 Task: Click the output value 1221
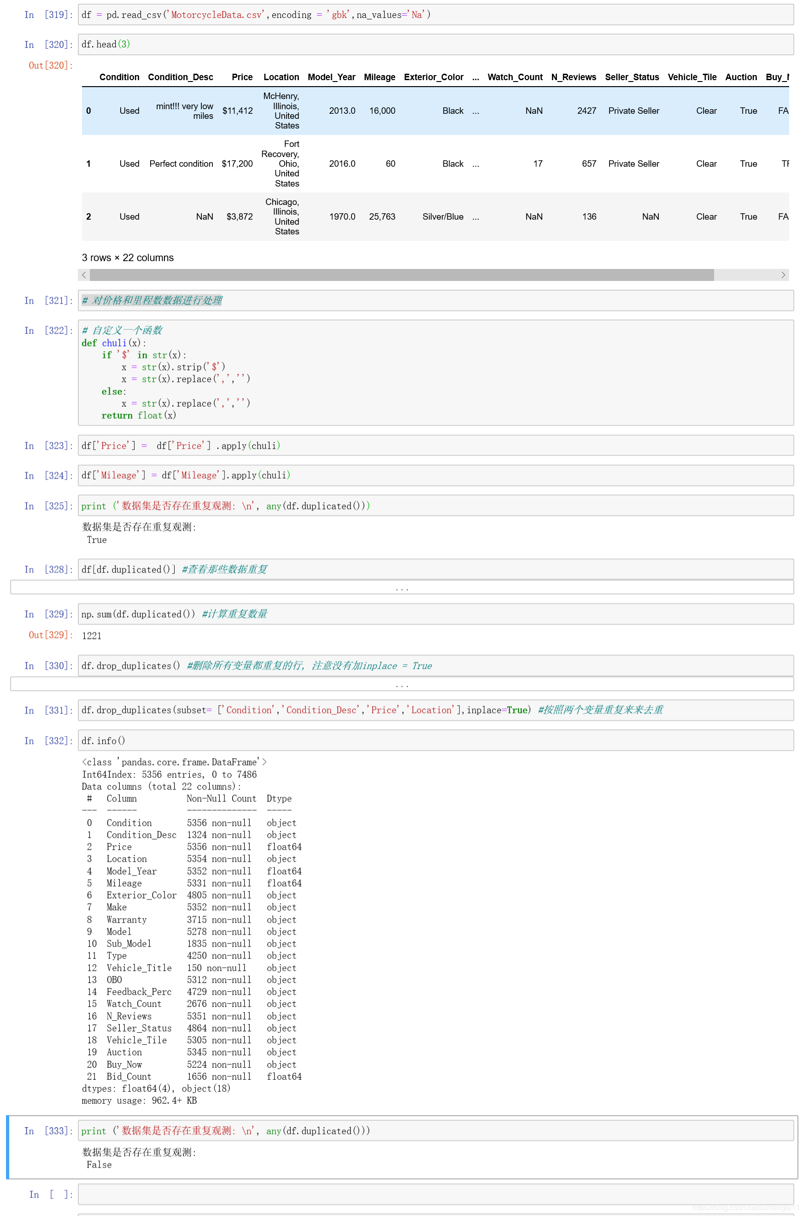[x=92, y=636]
